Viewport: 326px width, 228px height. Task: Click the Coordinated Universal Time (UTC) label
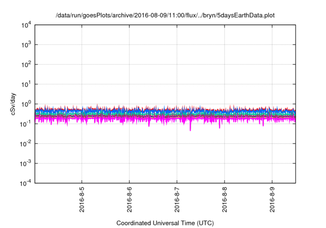165,223
